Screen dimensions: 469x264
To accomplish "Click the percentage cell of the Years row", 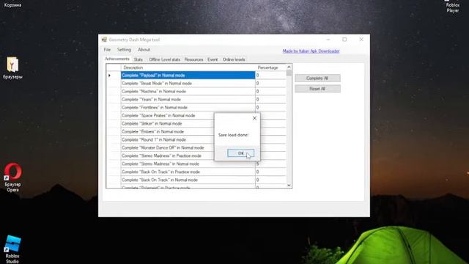I will [x=270, y=100].
